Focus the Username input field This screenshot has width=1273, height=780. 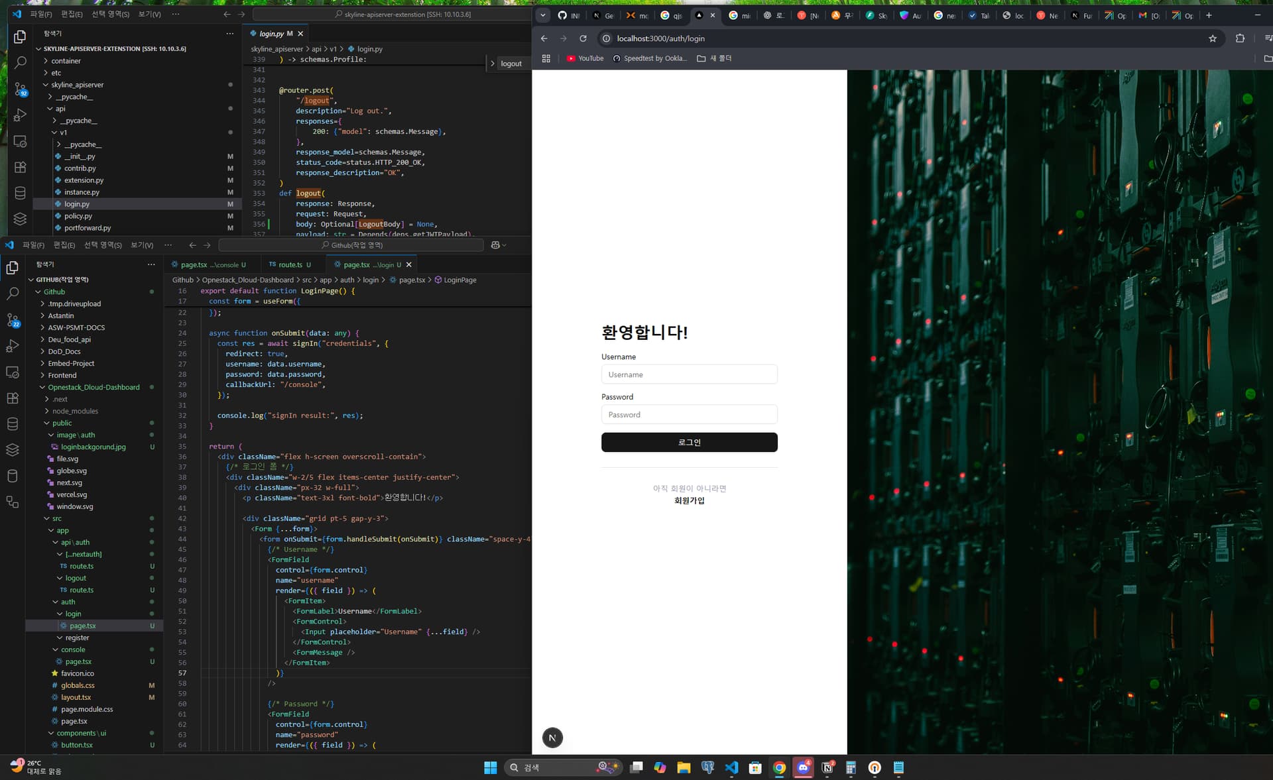tap(689, 374)
